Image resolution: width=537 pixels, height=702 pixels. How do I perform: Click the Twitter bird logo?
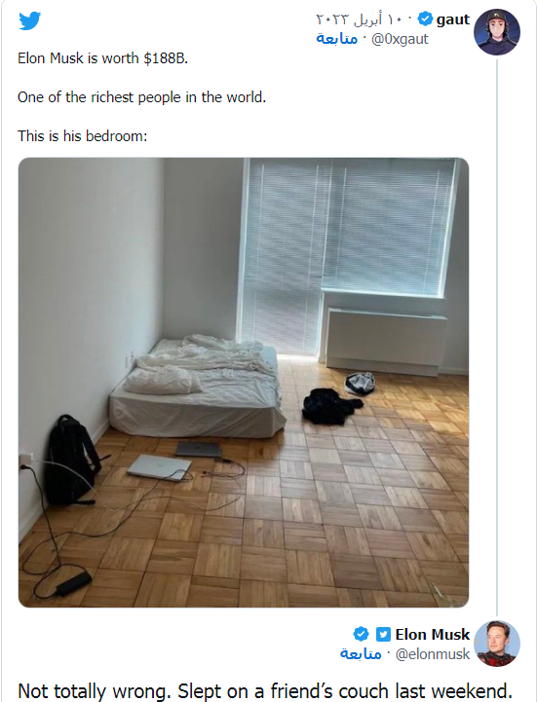pos(29,21)
